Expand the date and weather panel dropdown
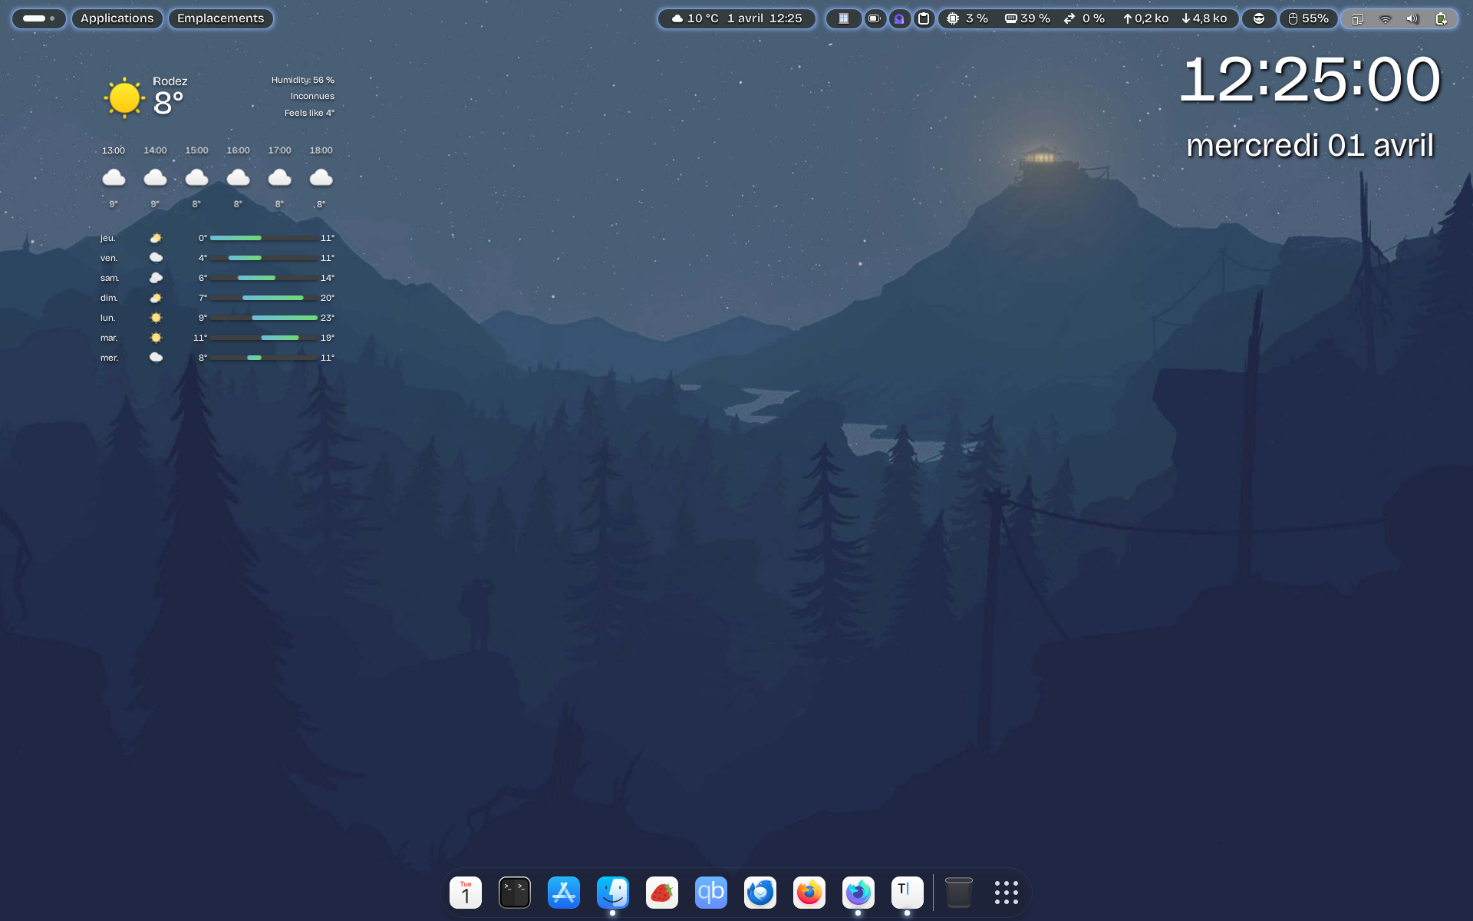1473x921 pixels. tap(736, 18)
